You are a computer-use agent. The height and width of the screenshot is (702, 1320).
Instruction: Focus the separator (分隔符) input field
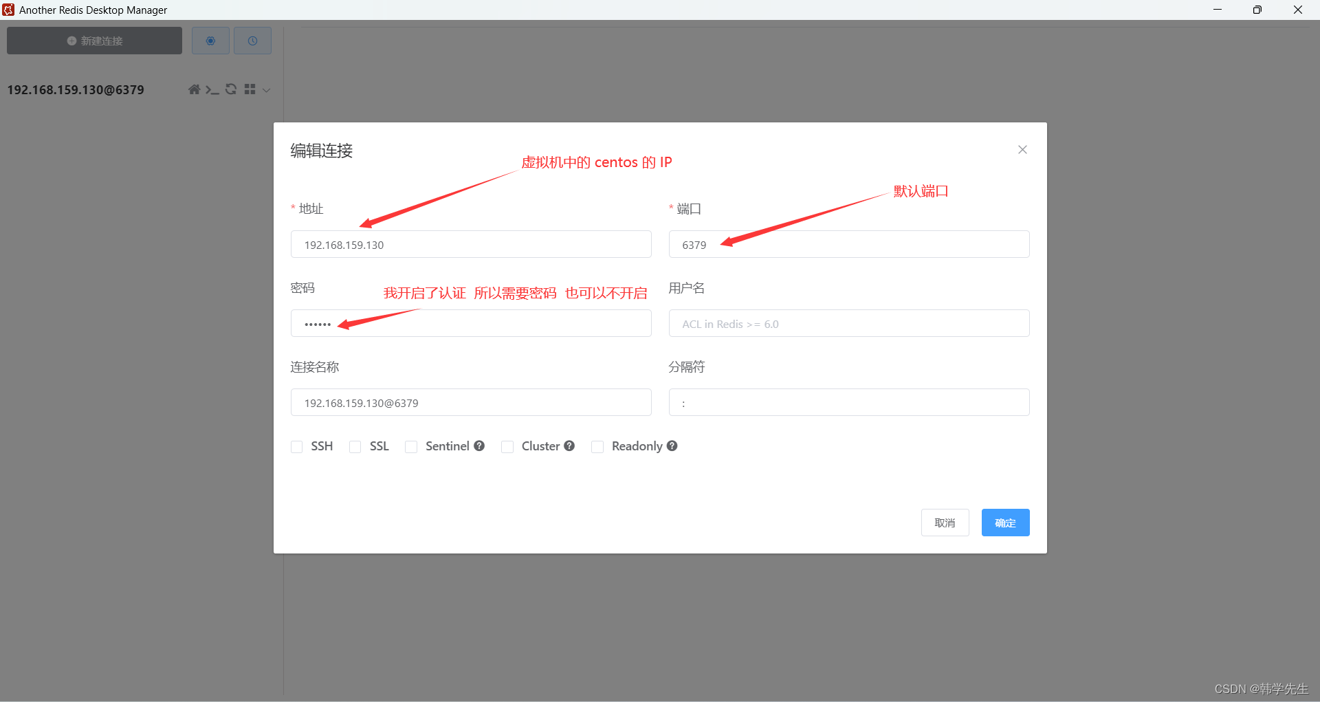849,402
